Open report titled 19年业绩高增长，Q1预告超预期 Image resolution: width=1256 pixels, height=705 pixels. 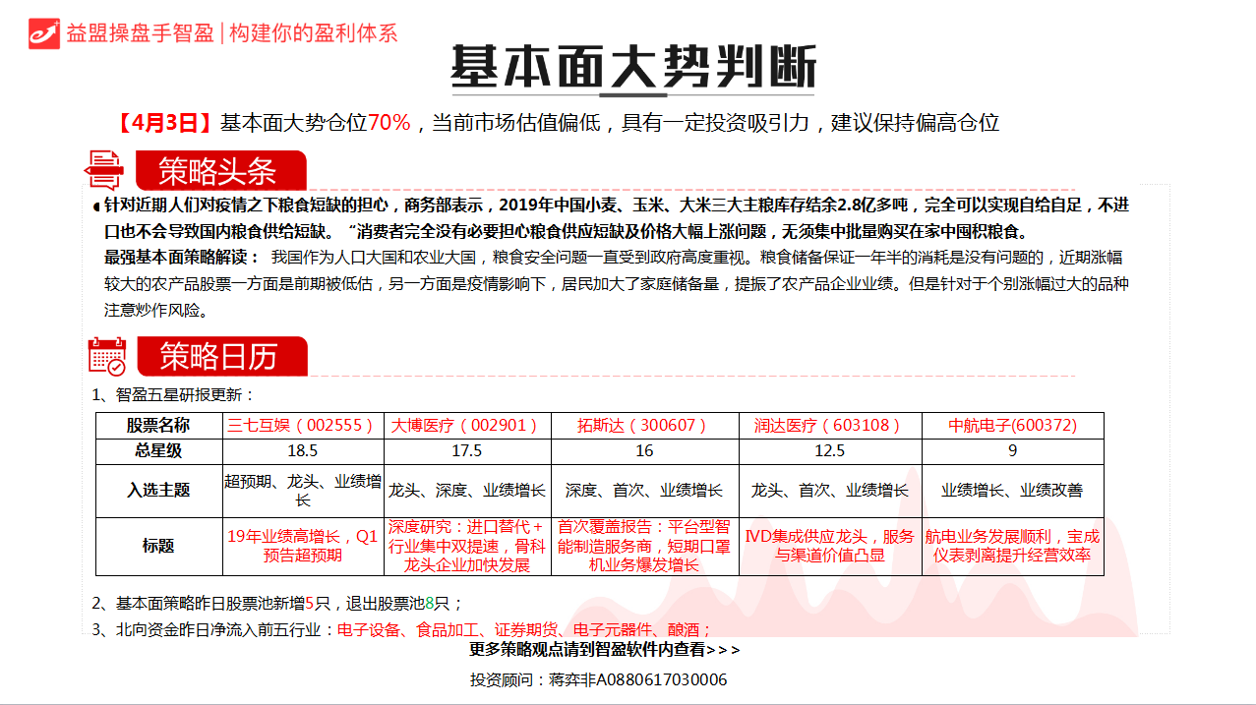pyautogui.click(x=302, y=546)
